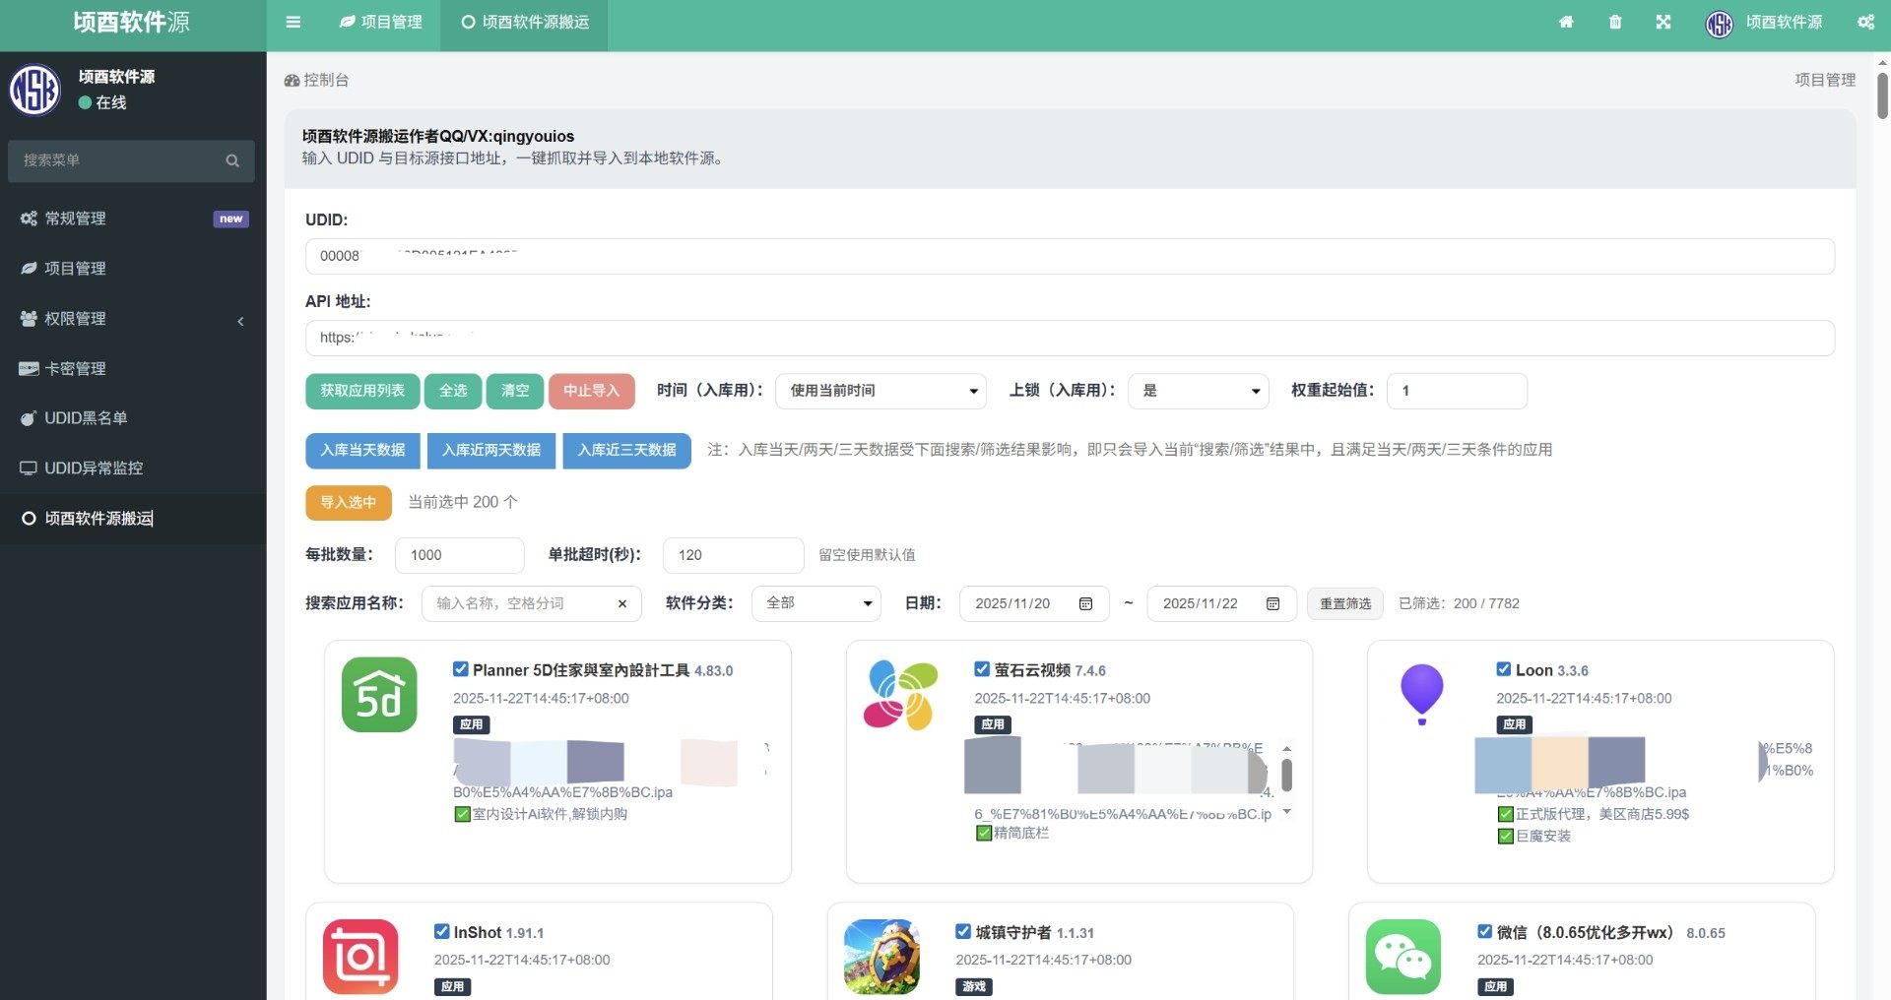Click the search icon in menu search
The image size is (1891, 1000).
coord(232,160)
